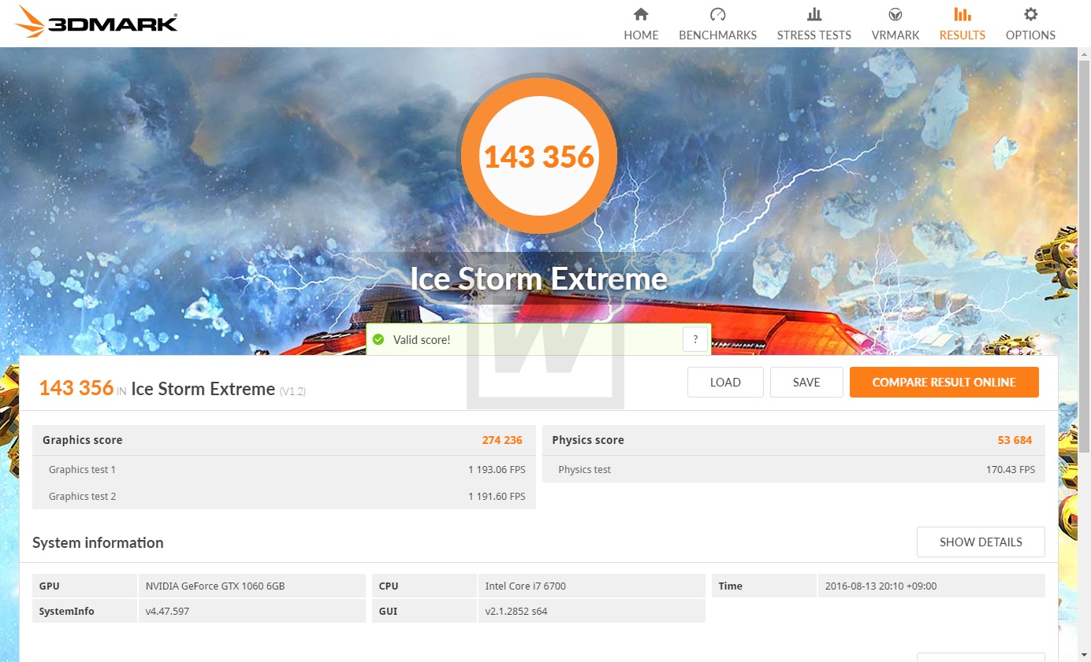Image resolution: width=1091 pixels, height=662 pixels.
Task: Click the Physics test 170.43 FPS value
Action: pyautogui.click(x=1011, y=470)
